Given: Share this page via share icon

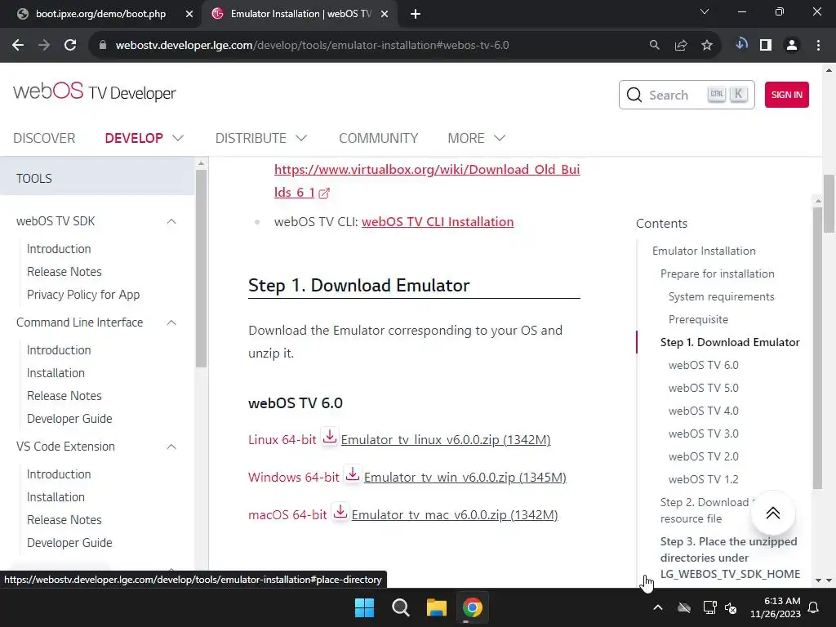Looking at the screenshot, I should pyautogui.click(x=680, y=46).
